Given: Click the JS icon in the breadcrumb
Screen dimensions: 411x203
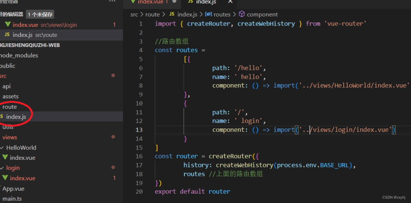Looking at the screenshot, I should [x=172, y=14].
